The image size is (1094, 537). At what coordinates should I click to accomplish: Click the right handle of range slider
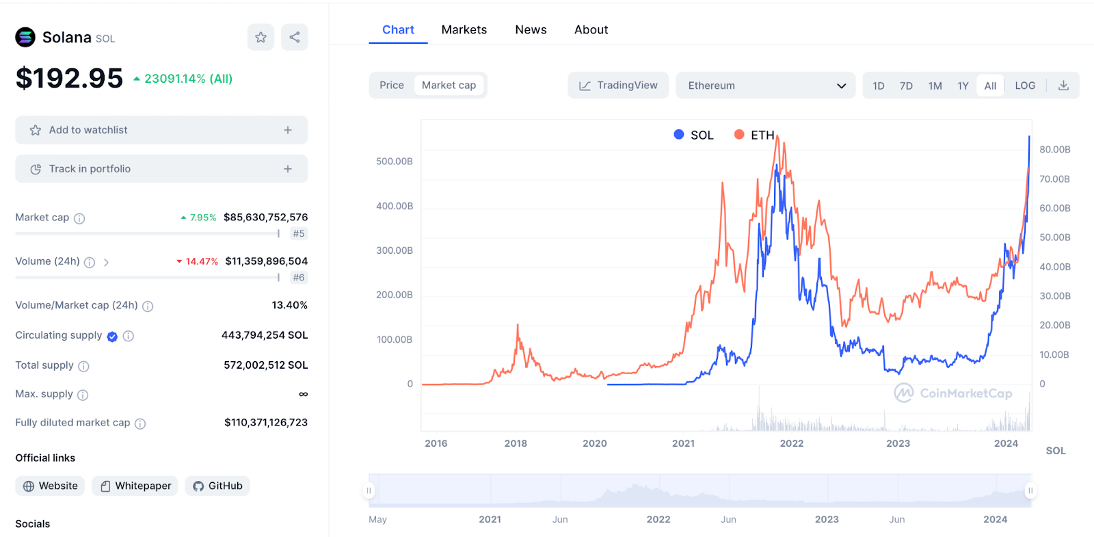[x=1030, y=490]
